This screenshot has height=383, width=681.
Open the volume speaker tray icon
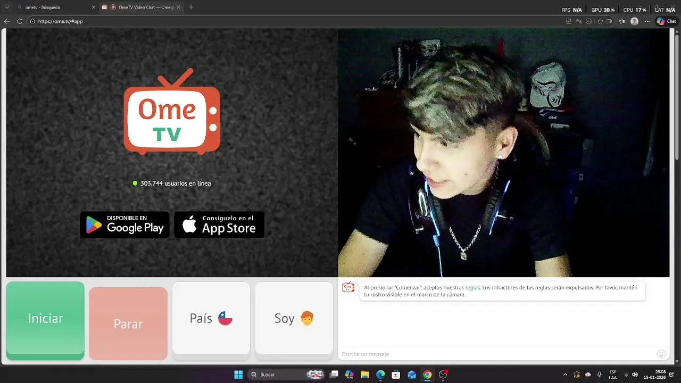[635, 374]
